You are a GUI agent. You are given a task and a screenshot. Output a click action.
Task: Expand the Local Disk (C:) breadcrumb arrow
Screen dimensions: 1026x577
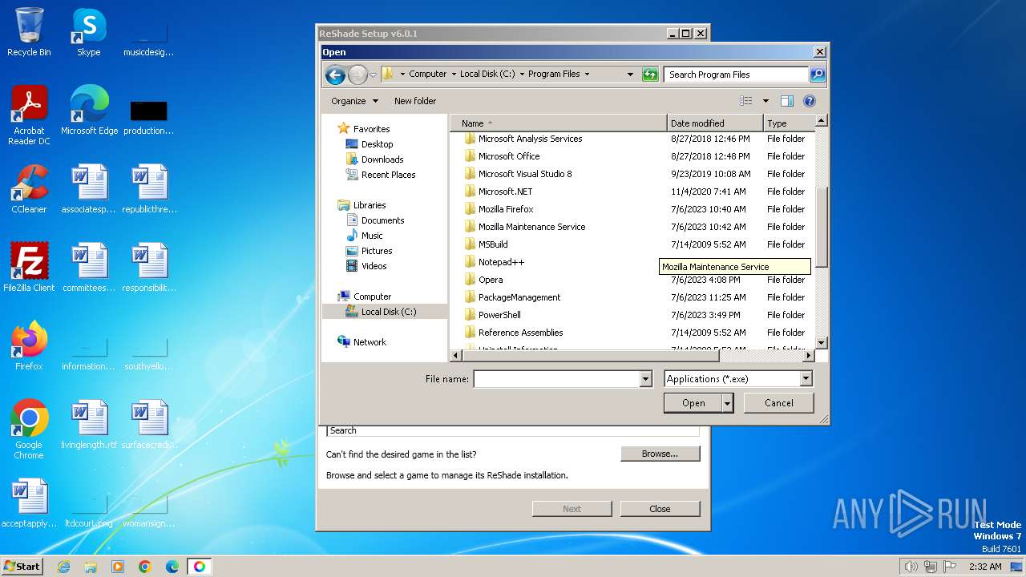click(522, 75)
